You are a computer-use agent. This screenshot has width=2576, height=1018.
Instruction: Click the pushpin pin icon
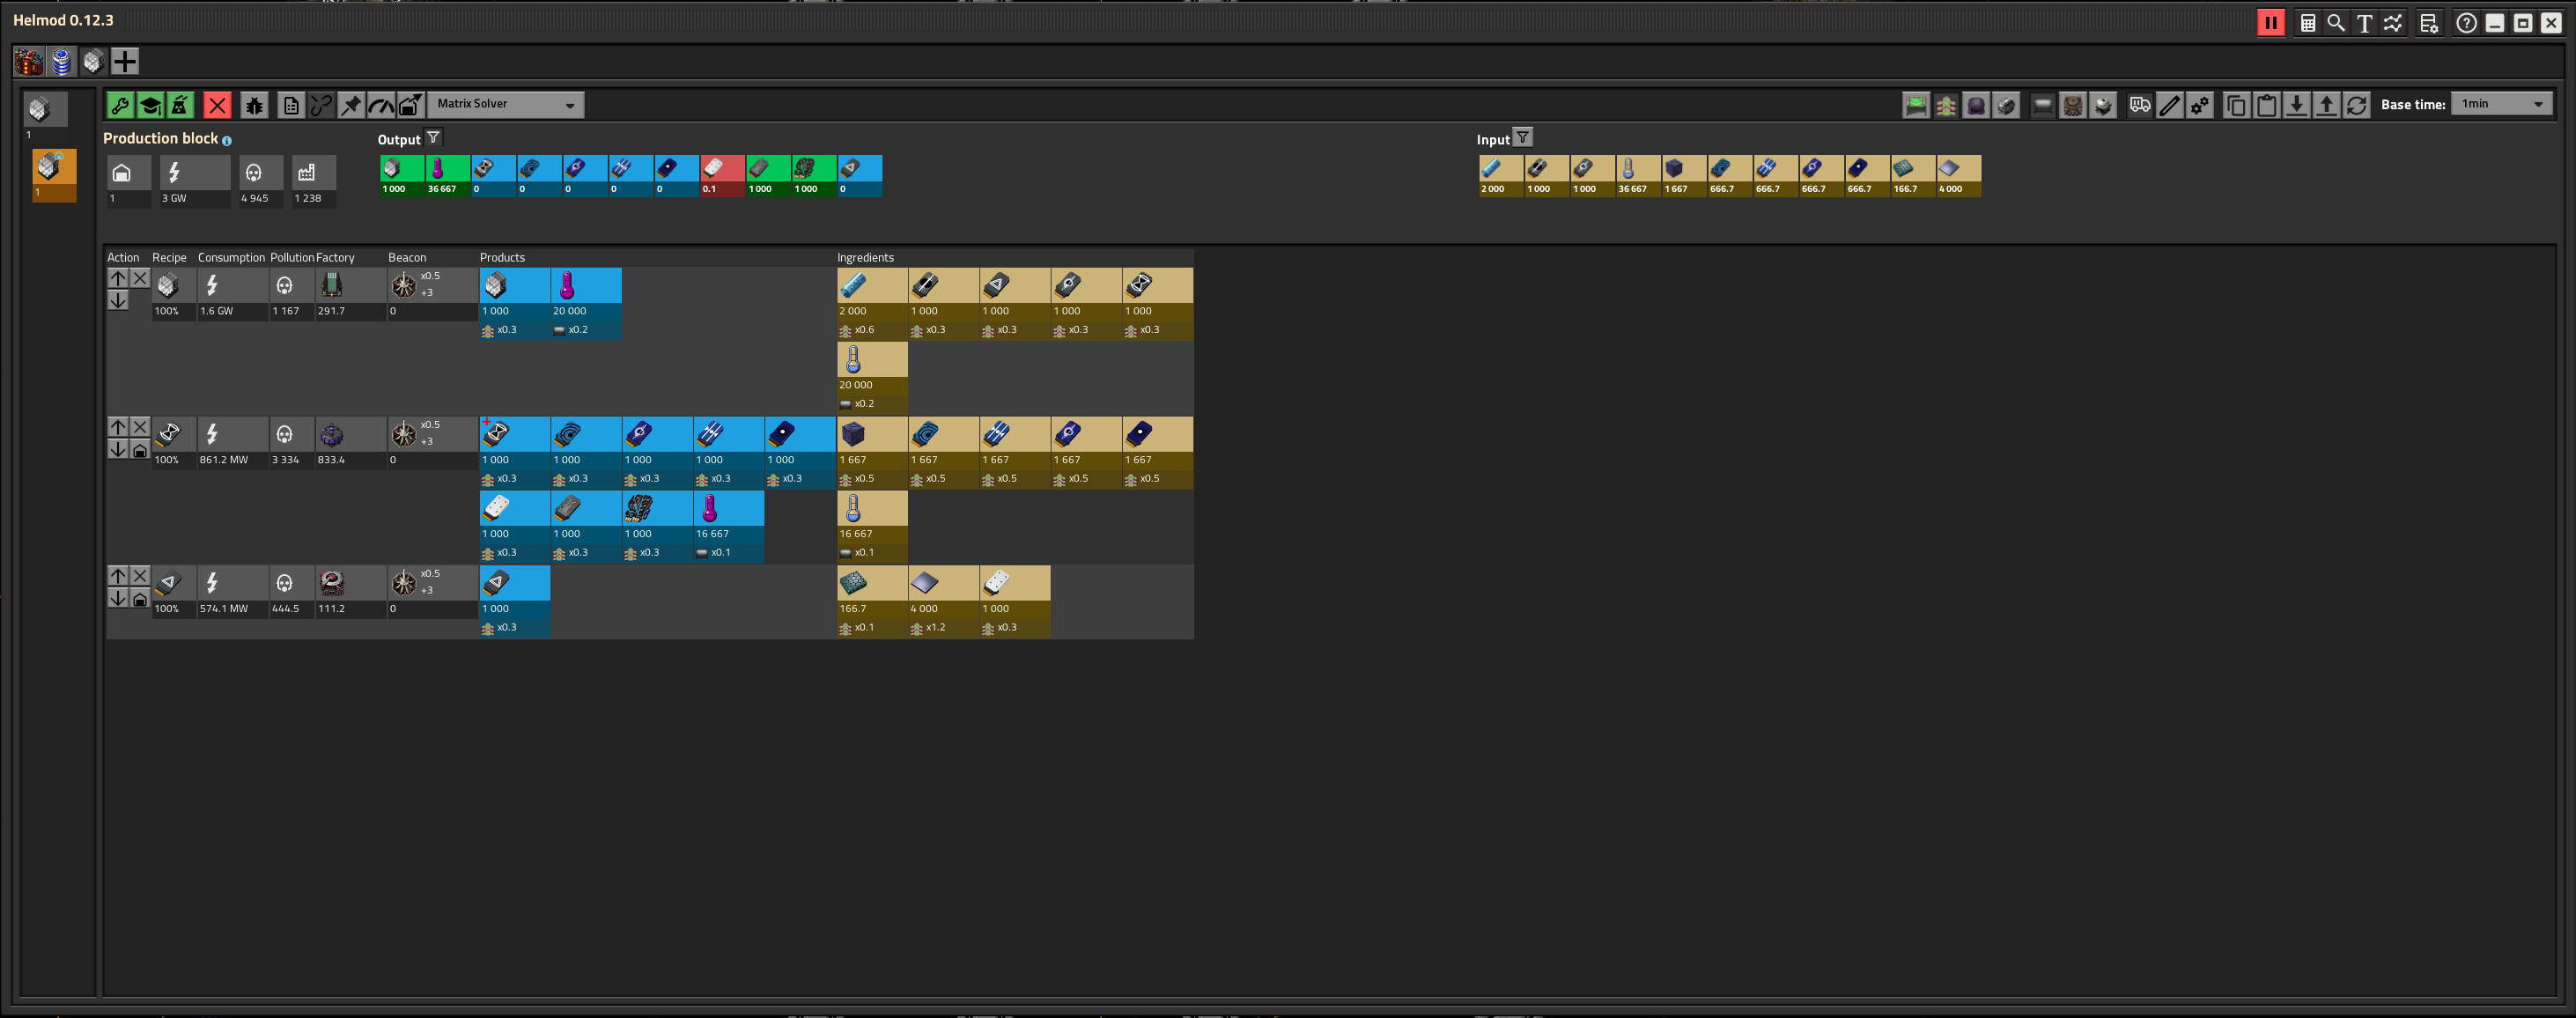pos(351,105)
